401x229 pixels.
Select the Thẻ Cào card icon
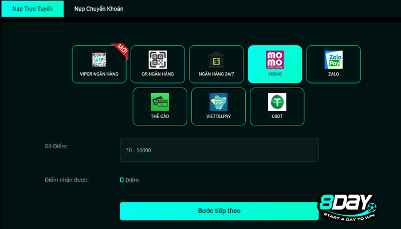160,102
